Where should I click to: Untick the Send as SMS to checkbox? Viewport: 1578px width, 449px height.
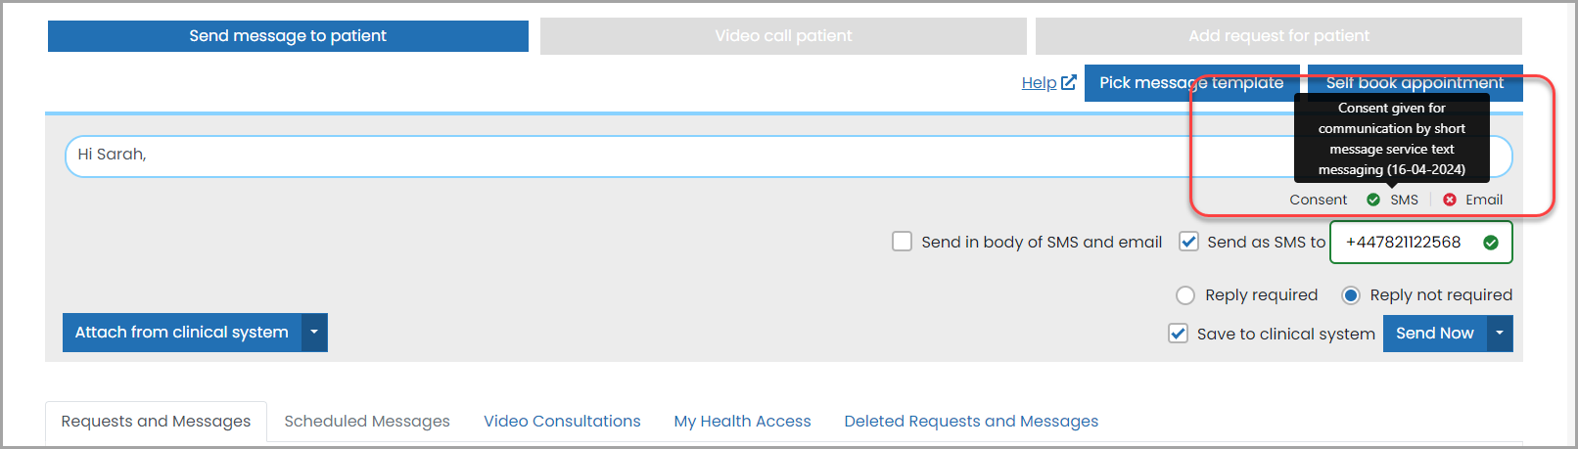1188,242
